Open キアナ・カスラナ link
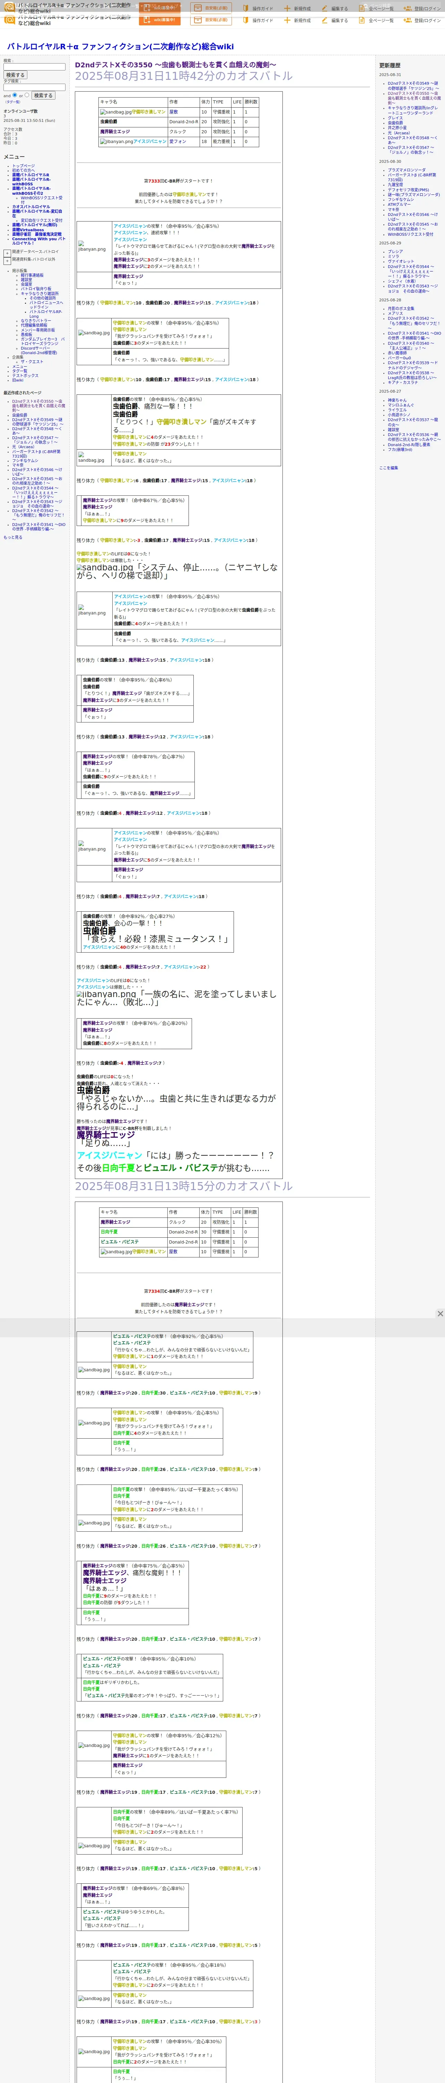The image size is (445, 2083). click(x=403, y=383)
